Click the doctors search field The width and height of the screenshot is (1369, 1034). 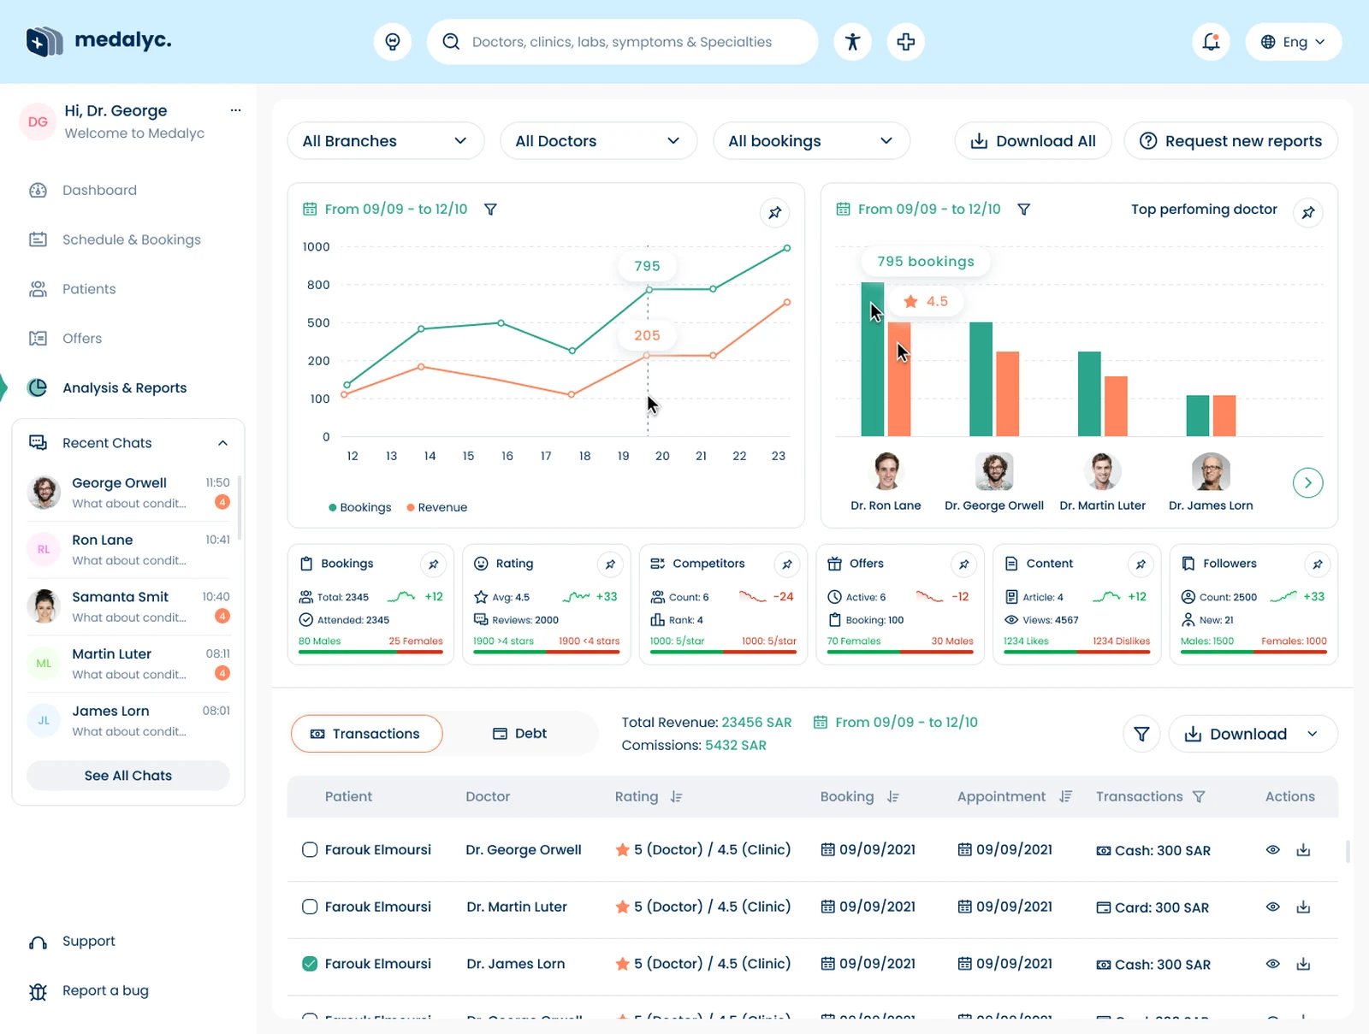(623, 42)
